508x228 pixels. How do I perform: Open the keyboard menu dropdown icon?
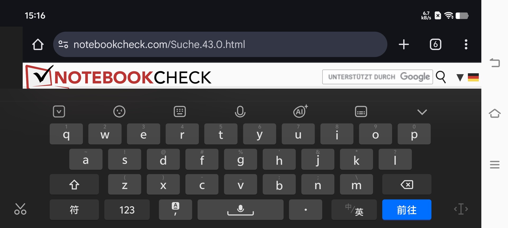(x=59, y=112)
